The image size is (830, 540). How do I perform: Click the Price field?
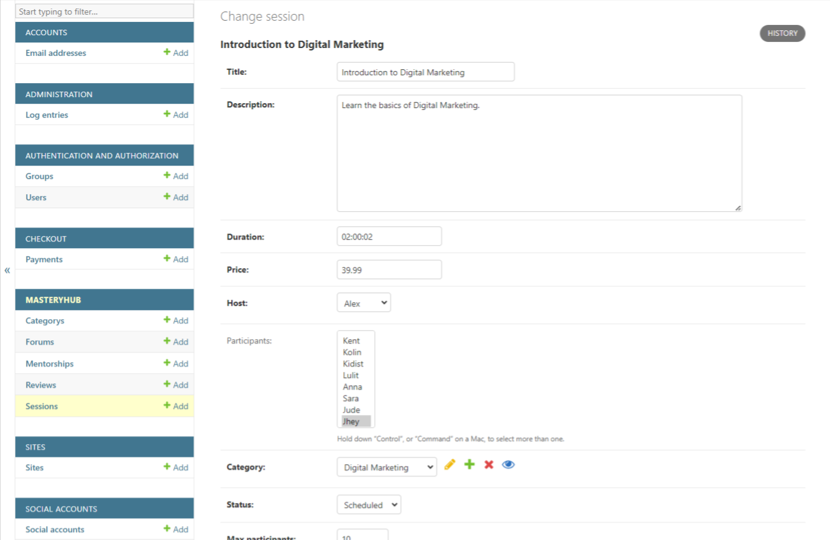tap(389, 269)
